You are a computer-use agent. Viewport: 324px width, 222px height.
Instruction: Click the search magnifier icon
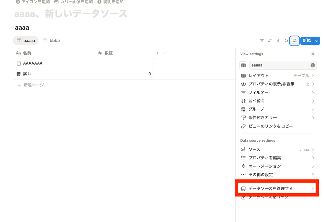286,41
